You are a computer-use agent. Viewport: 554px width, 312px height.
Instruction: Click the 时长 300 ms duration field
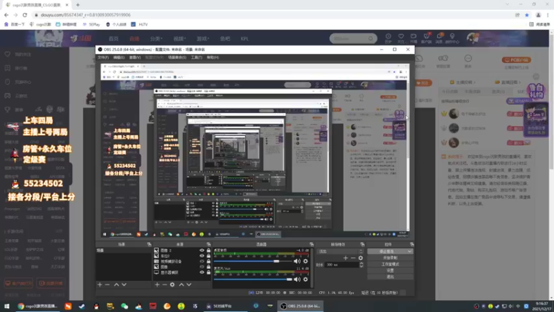click(342, 265)
